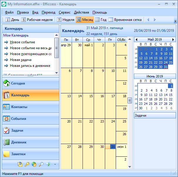The image size is (178, 177).
Task: Click Новое событие на весь день link
Action: [31, 48]
